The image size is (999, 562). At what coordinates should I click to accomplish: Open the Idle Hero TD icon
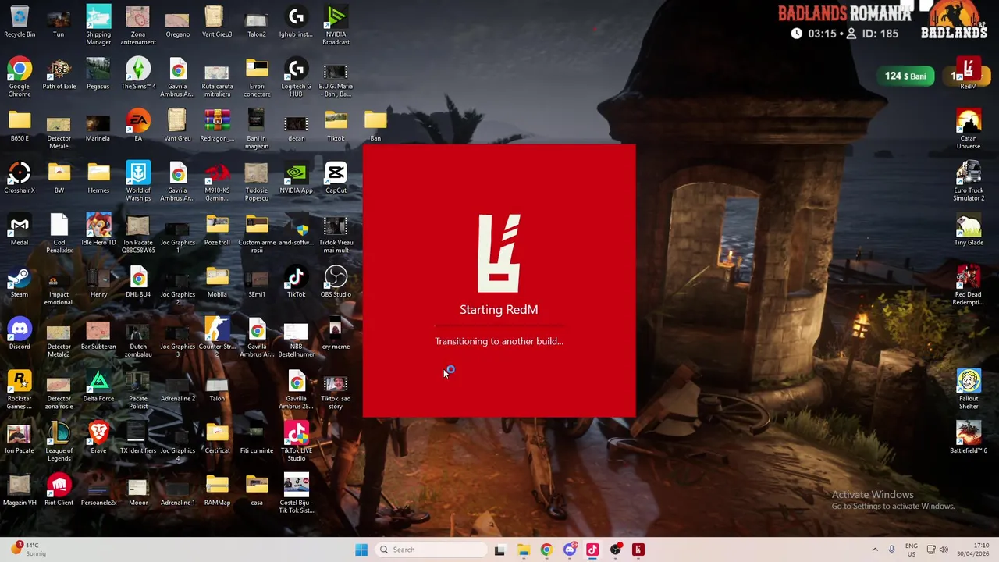(x=98, y=229)
